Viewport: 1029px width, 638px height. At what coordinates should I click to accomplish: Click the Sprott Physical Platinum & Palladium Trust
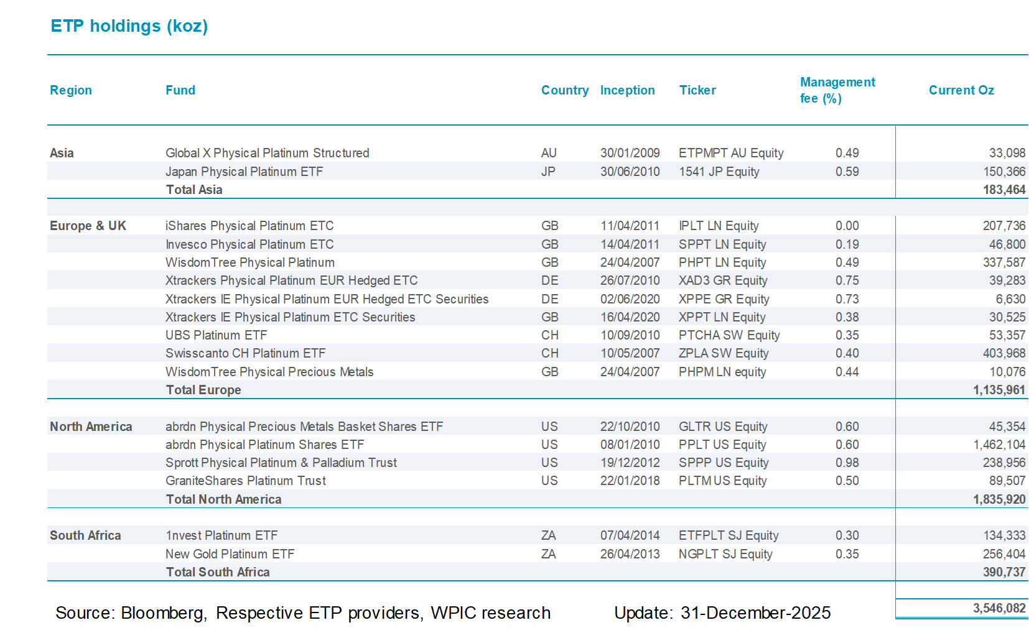click(281, 463)
